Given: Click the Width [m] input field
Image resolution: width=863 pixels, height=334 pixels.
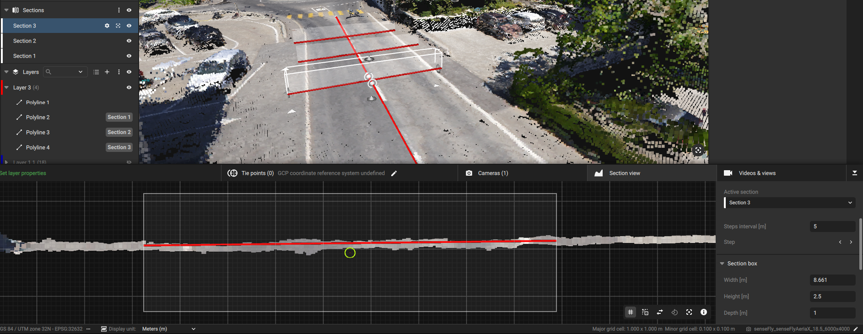Looking at the screenshot, I should (832, 280).
